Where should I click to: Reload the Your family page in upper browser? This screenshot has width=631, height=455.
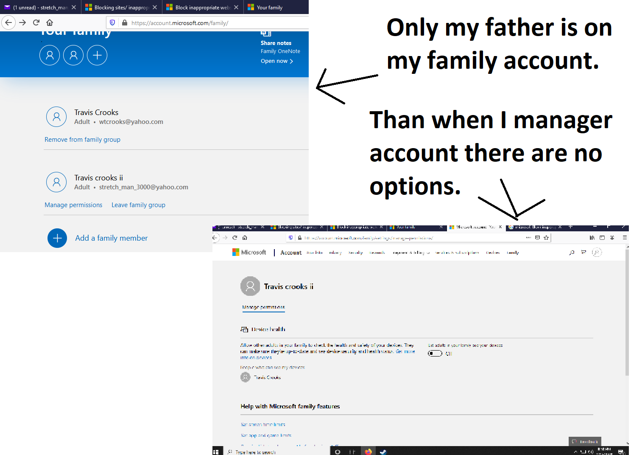(36, 22)
